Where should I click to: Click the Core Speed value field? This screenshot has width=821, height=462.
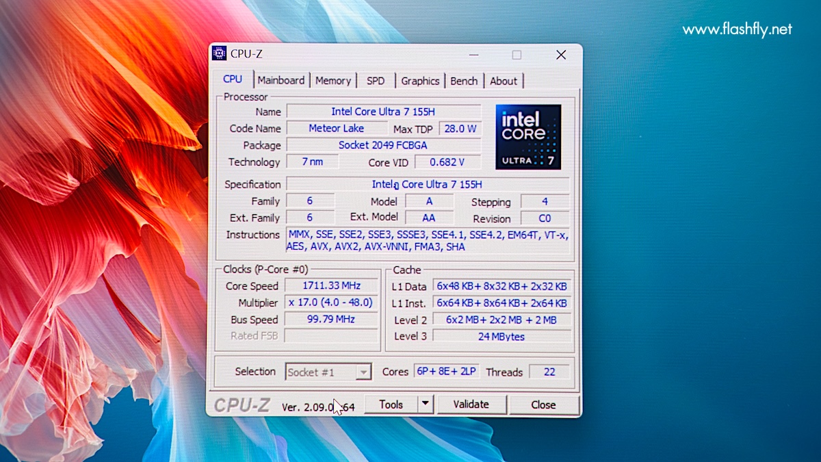(331, 286)
